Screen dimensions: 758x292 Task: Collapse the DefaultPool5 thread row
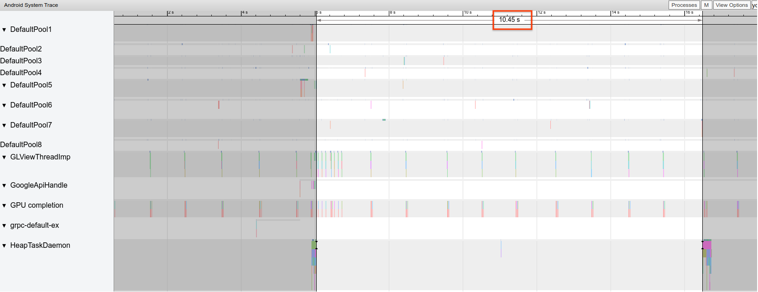(x=4, y=85)
